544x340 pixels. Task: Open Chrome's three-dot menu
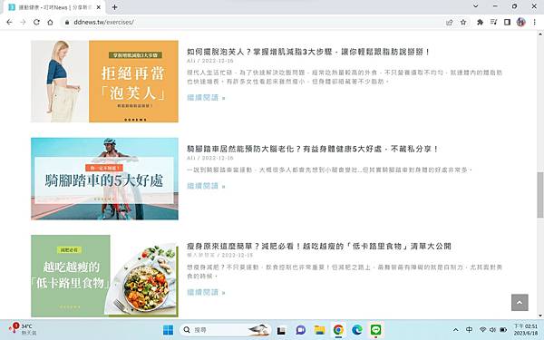tap(535, 22)
